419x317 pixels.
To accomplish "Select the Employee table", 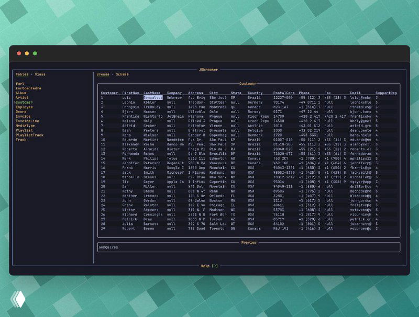I will pyautogui.click(x=23, y=106).
